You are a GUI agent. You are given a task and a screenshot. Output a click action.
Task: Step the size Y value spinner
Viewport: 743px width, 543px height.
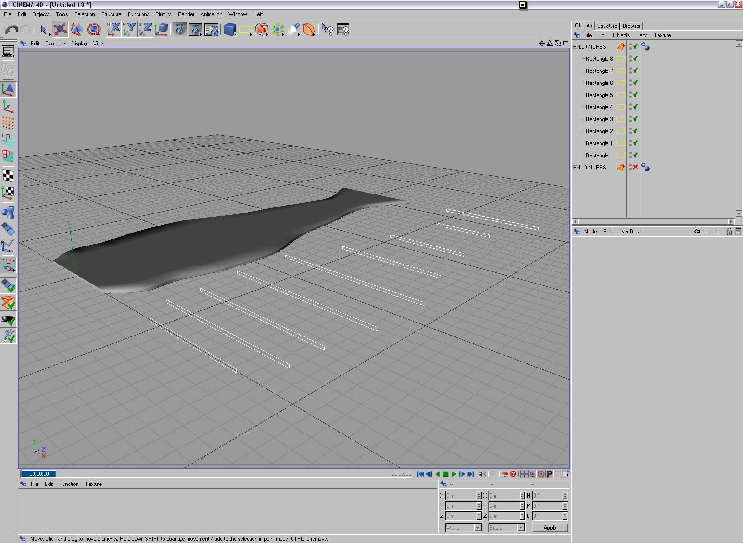(522, 506)
